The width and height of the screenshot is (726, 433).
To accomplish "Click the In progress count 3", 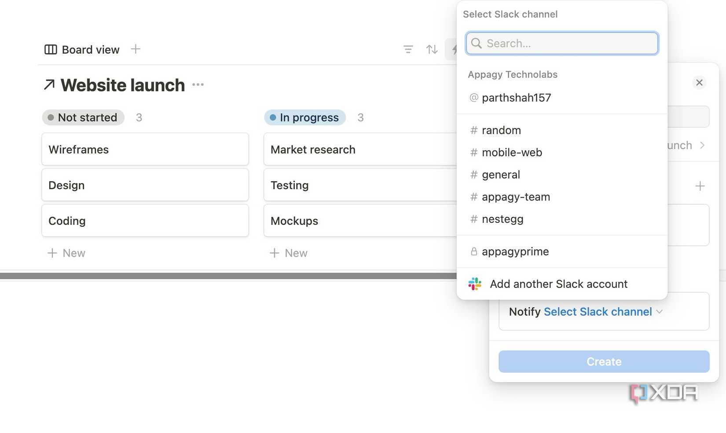I will (x=361, y=117).
